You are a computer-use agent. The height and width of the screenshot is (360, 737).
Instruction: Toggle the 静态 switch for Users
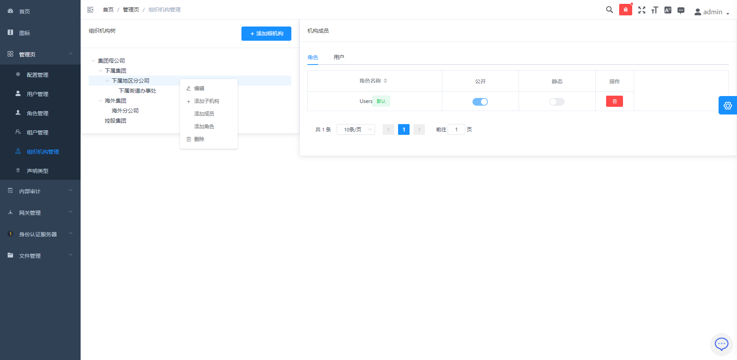557,102
